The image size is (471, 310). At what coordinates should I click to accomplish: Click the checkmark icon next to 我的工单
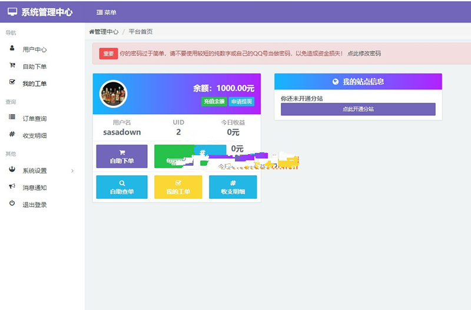click(12, 82)
